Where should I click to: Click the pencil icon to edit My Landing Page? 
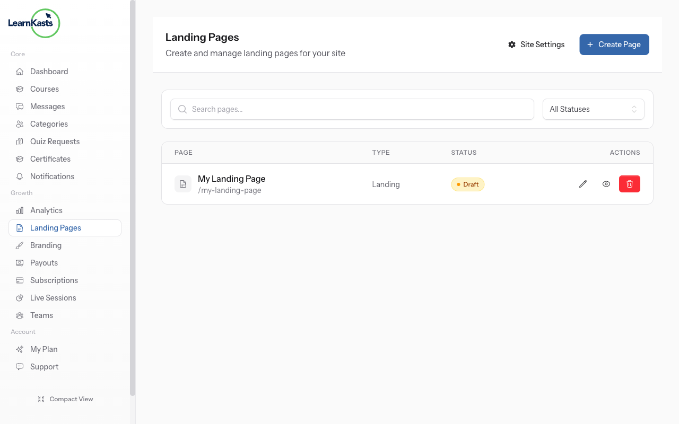(582, 184)
